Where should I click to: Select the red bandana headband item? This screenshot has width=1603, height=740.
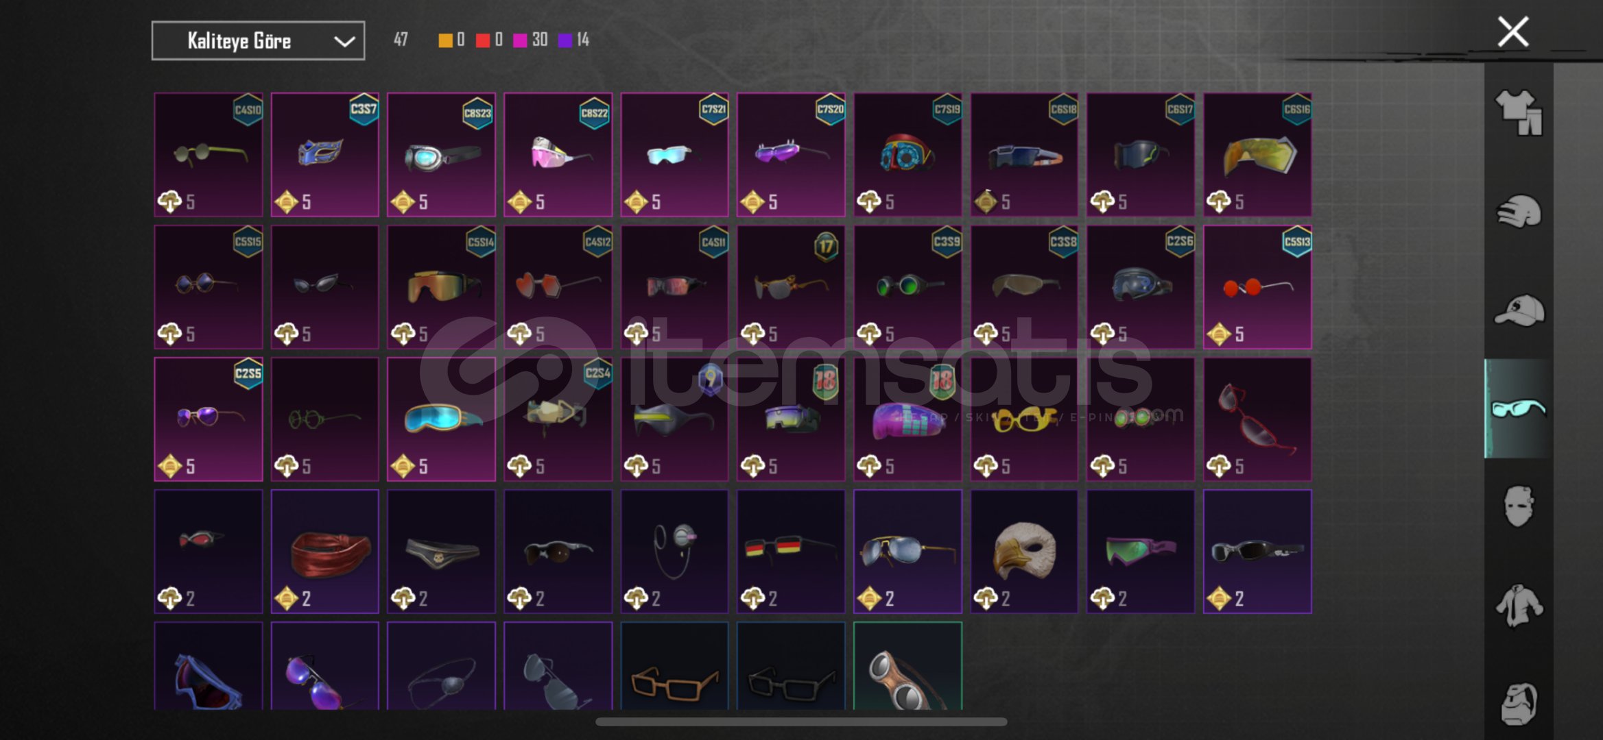pyautogui.click(x=324, y=552)
